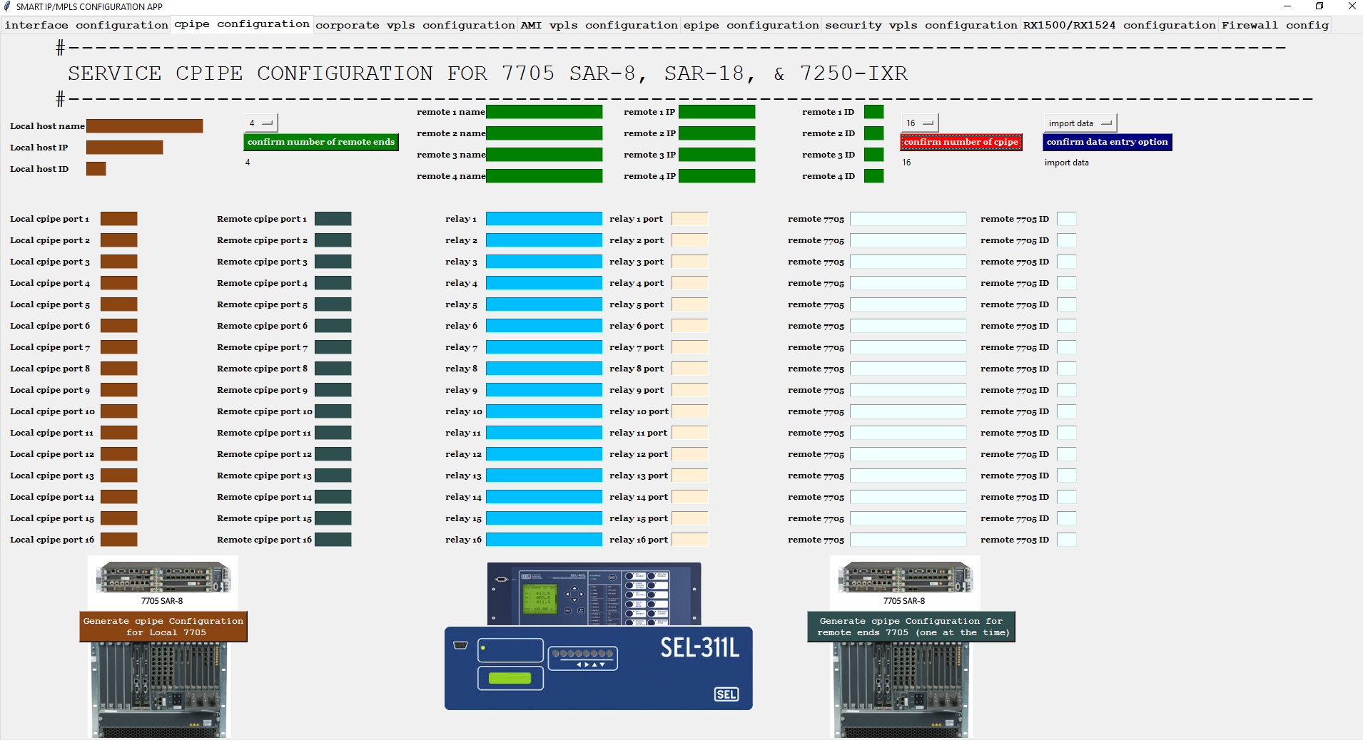Focus the relay 4 name field
The image size is (1363, 740).
tap(544, 283)
